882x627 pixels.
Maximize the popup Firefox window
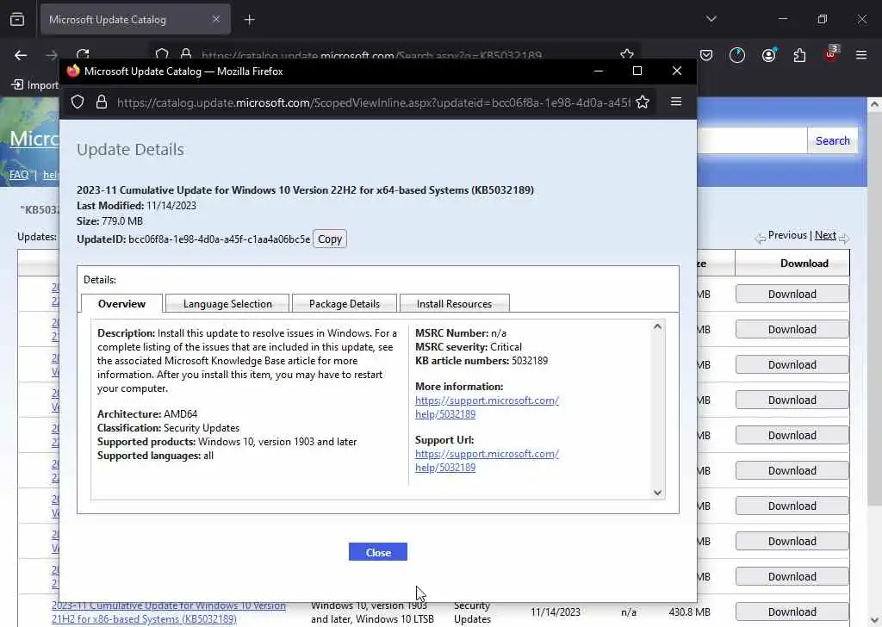pos(637,71)
